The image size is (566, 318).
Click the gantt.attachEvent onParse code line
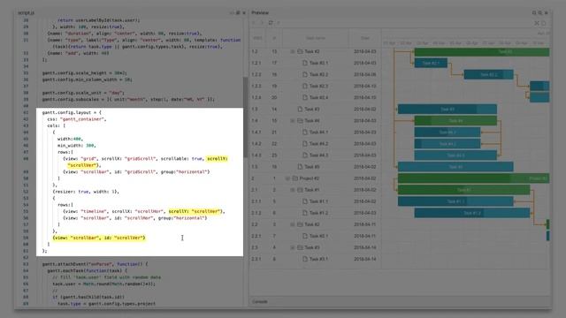click(95, 264)
